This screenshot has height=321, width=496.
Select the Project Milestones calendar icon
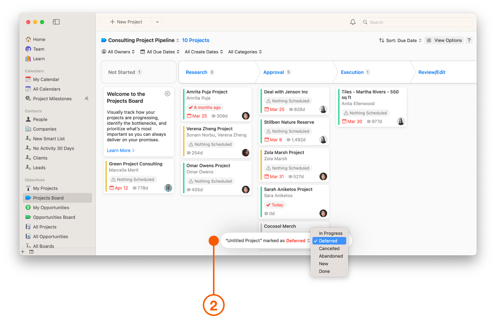click(28, 98)
